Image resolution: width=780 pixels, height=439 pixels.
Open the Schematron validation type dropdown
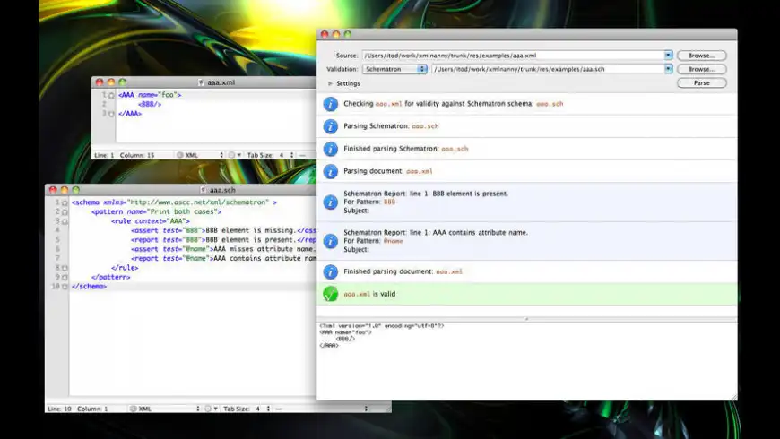[395, 69]
